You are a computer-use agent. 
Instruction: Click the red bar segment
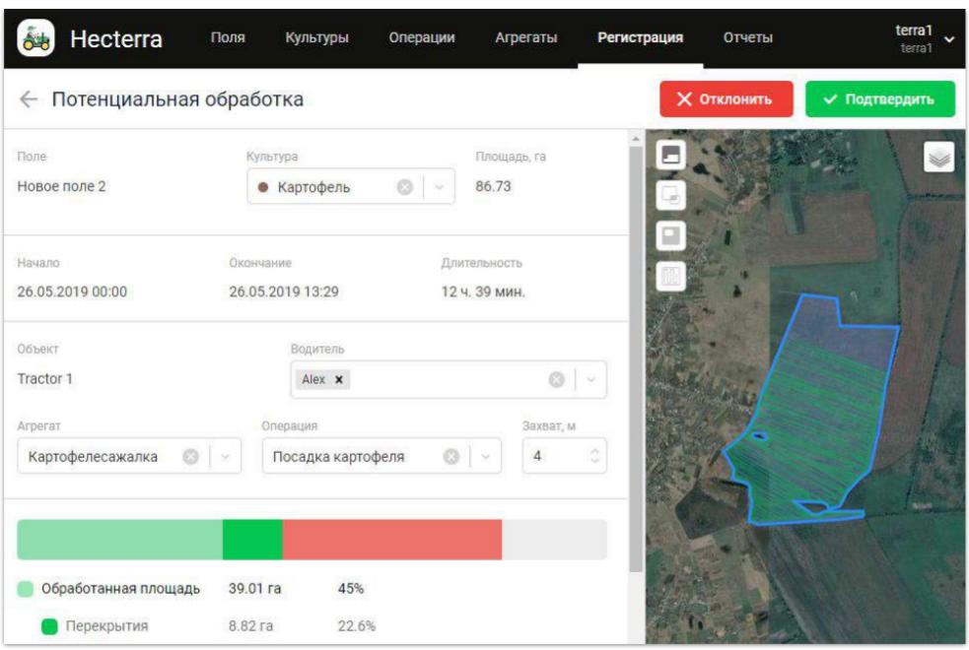[391, 540]
